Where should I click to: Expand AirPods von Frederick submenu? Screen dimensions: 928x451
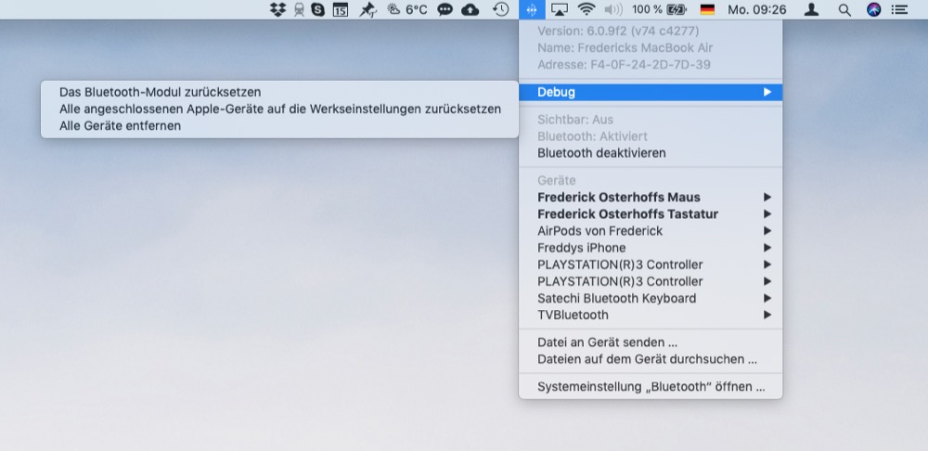(767, 231)
